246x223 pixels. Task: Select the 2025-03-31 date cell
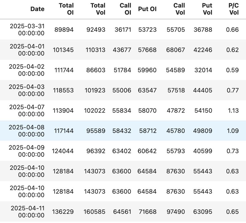27,30
